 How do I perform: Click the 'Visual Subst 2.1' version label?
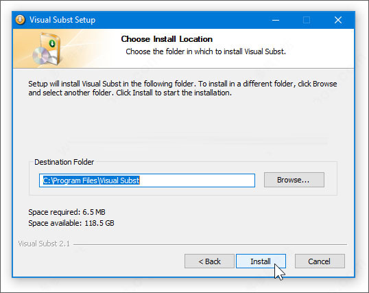pos(44,244)
